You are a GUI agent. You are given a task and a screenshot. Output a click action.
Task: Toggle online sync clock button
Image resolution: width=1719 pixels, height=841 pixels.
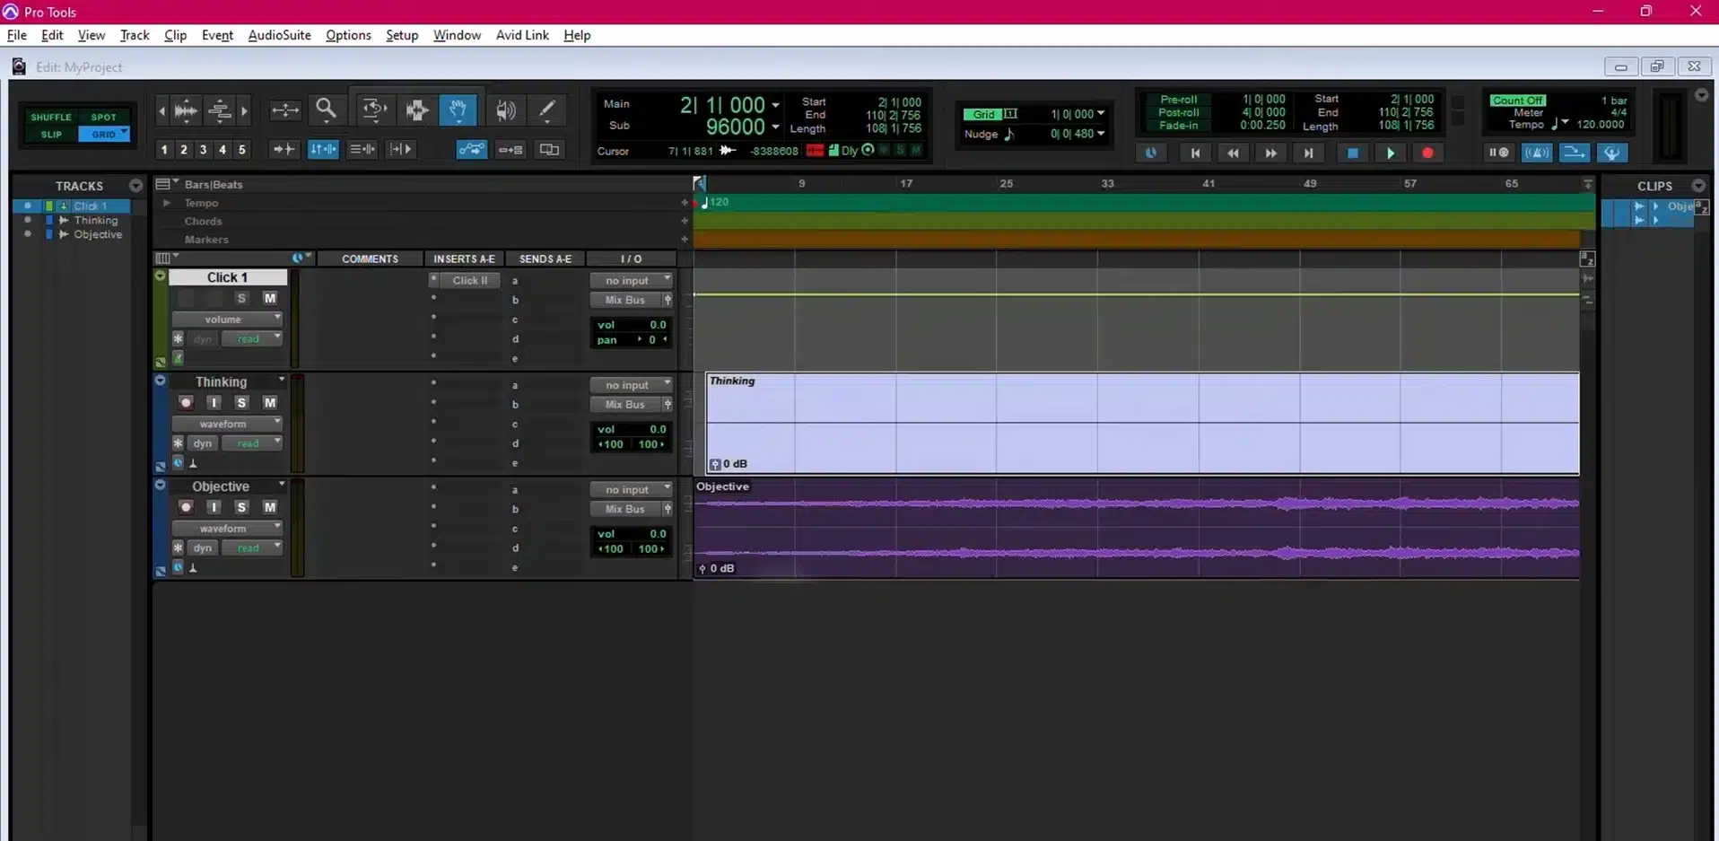1150,153
